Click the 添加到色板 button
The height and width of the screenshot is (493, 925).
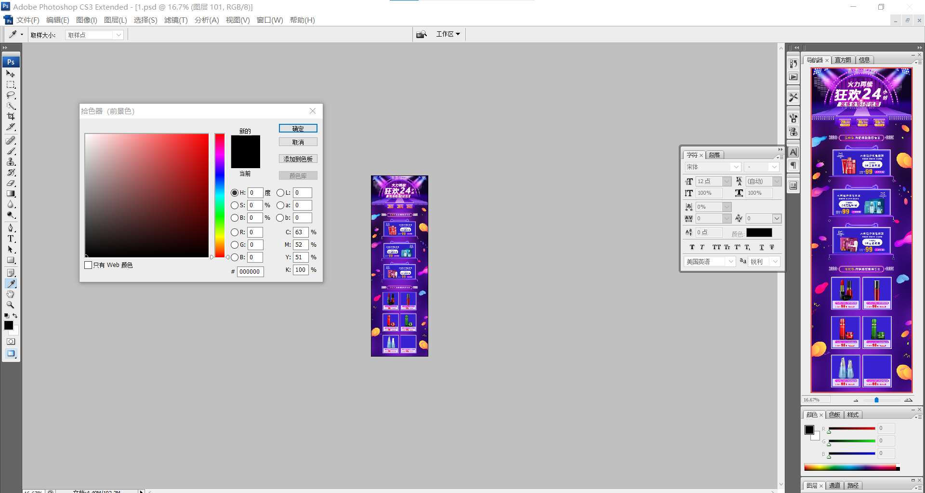[298, 159]
